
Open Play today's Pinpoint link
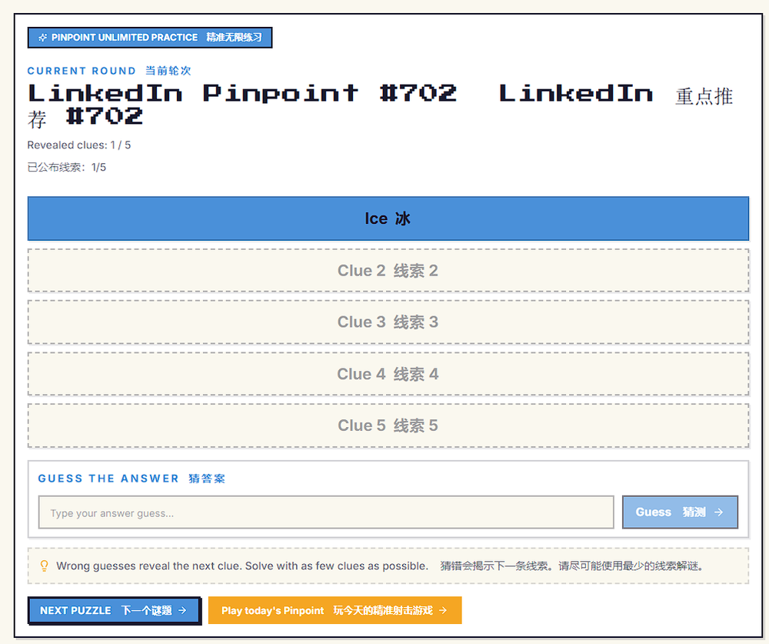point(335,610)
